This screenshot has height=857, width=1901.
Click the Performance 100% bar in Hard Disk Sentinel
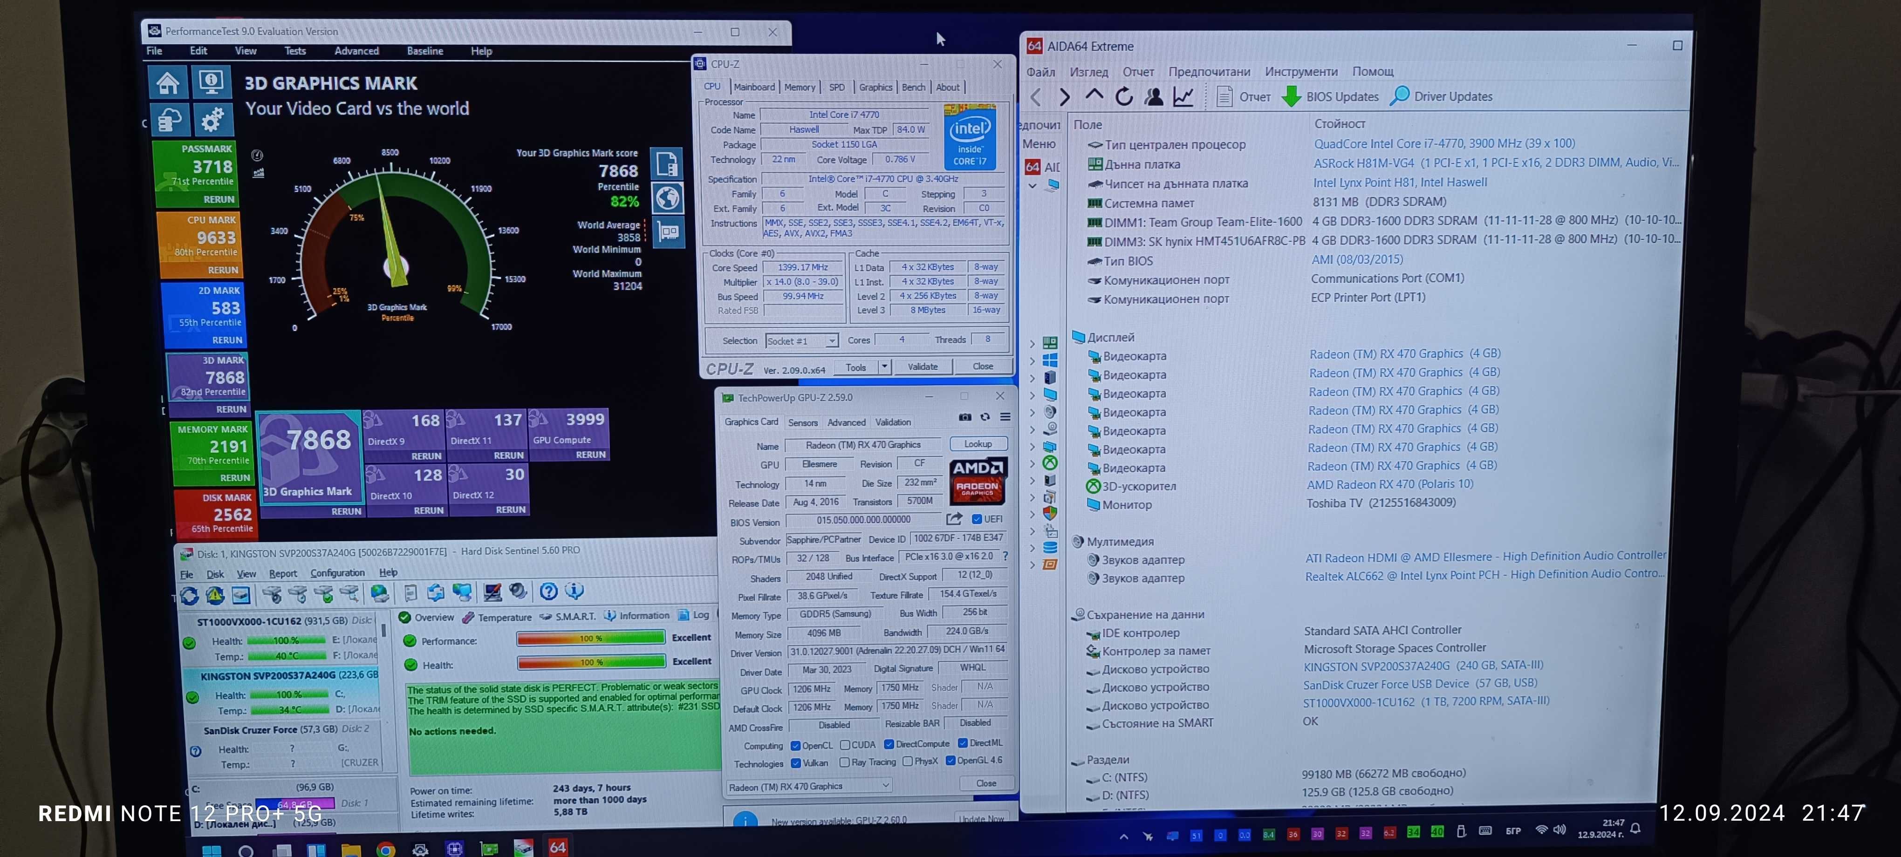coord(590,639)
